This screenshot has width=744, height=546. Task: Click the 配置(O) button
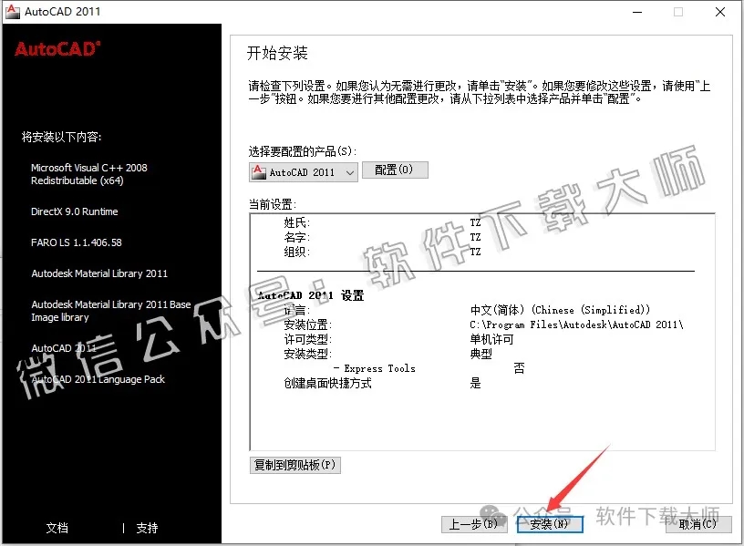(x=395, y=170)
